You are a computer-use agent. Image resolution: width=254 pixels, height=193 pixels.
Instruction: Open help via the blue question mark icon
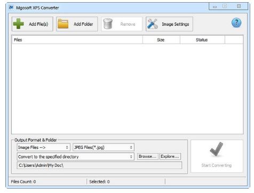point(236,23)
